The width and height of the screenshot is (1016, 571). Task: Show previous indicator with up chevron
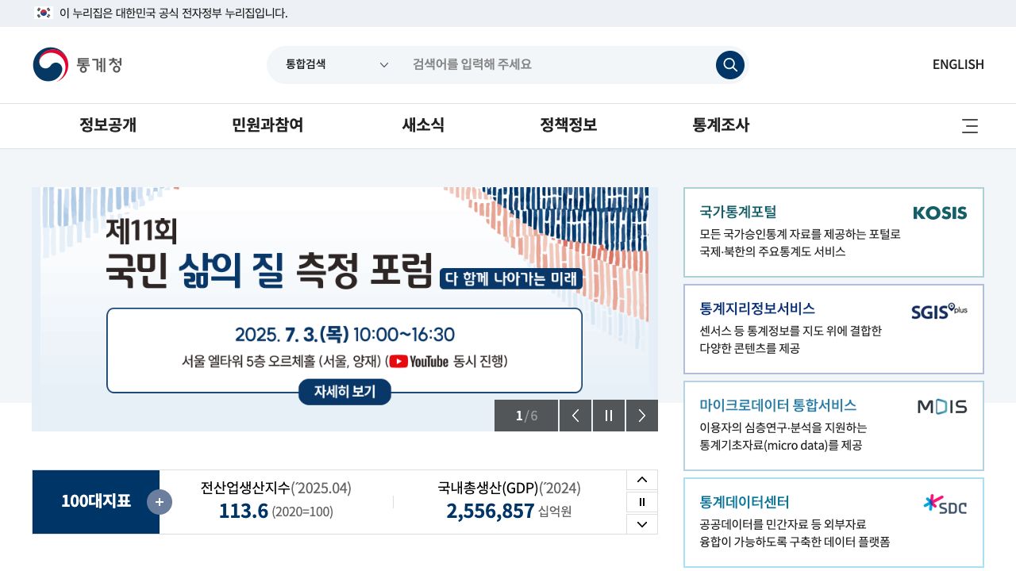point(641,480)
